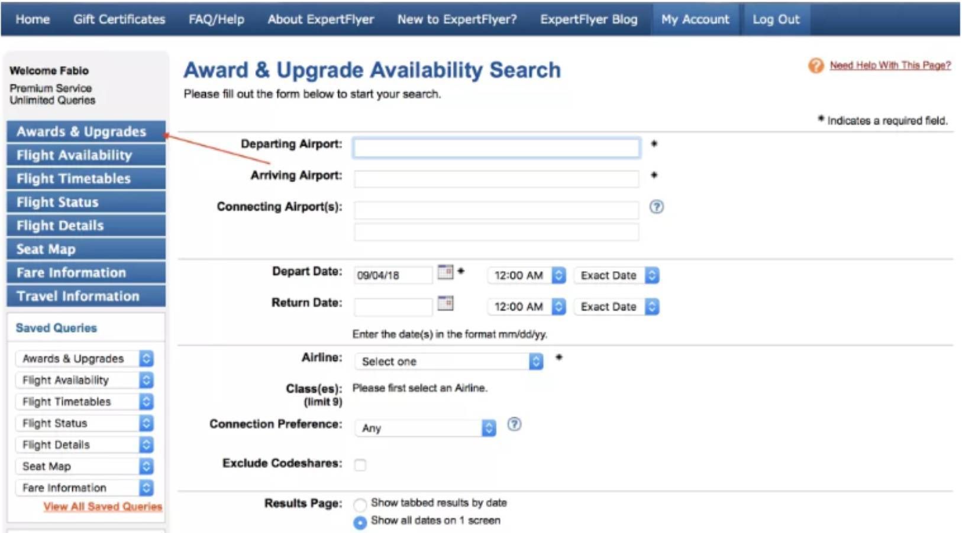The image size is (962, 533).
Task: Open Fare Information sidebar section
Action: [86, 272]
